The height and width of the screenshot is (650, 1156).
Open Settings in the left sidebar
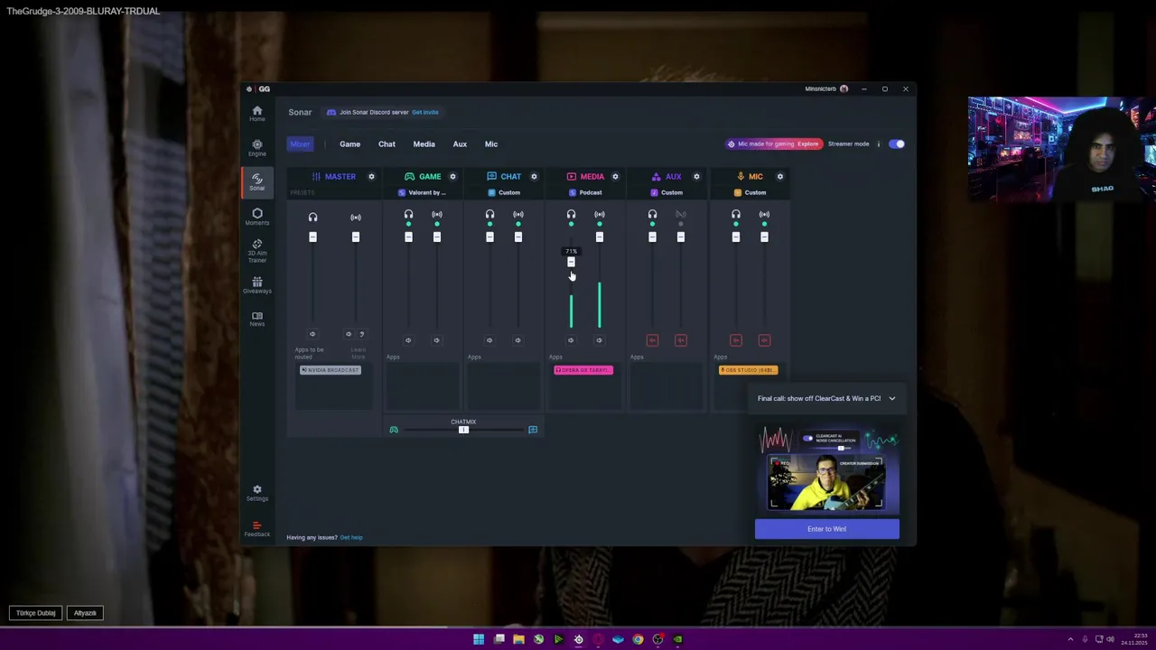257,493
